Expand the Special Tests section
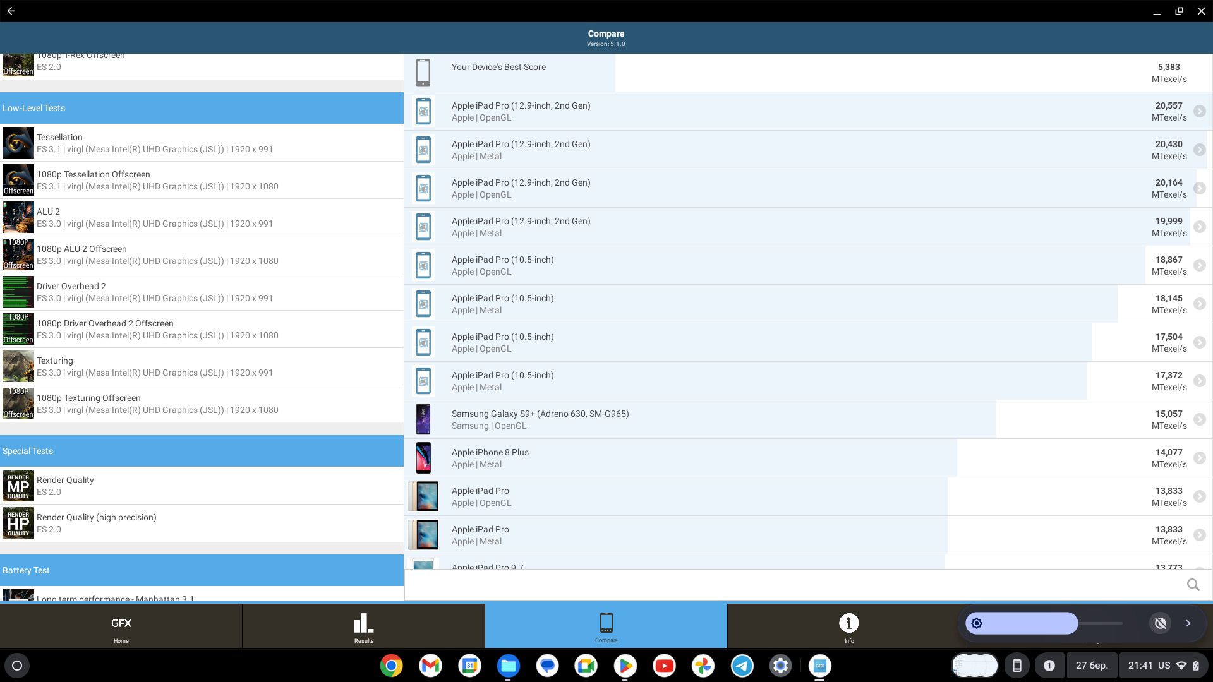This screenshot has height=682, width=1213. click(202, 450)
